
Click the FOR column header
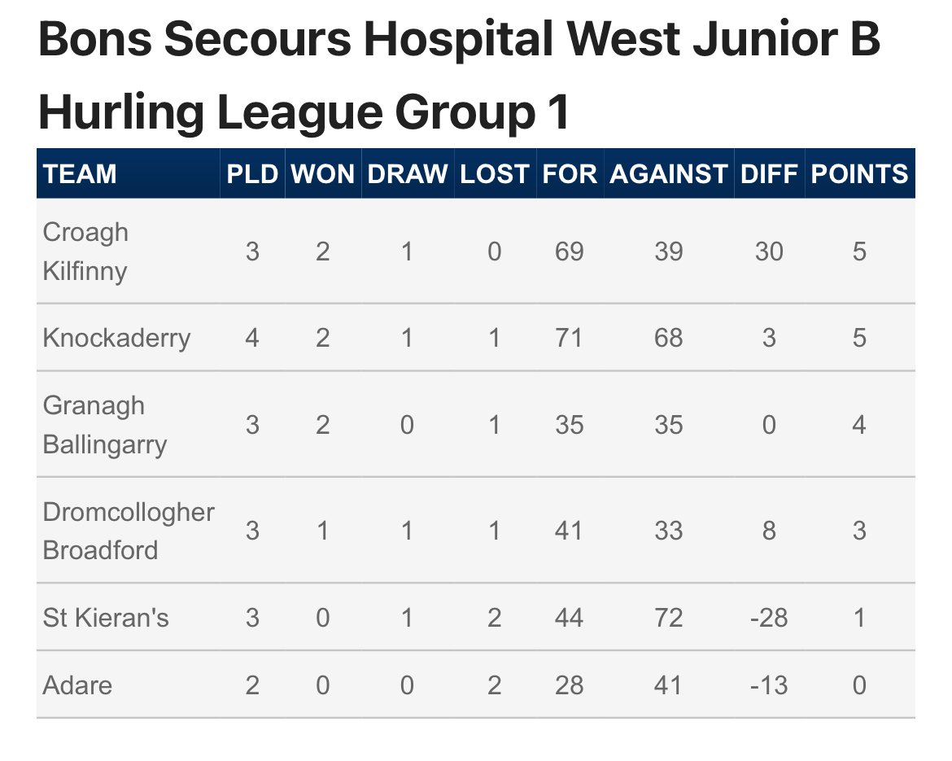[x=570, y=173]
